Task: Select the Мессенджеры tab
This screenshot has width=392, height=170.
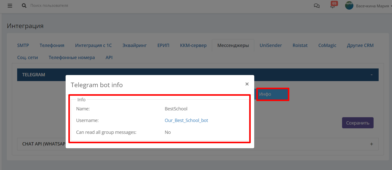Action: pos(233,45)
